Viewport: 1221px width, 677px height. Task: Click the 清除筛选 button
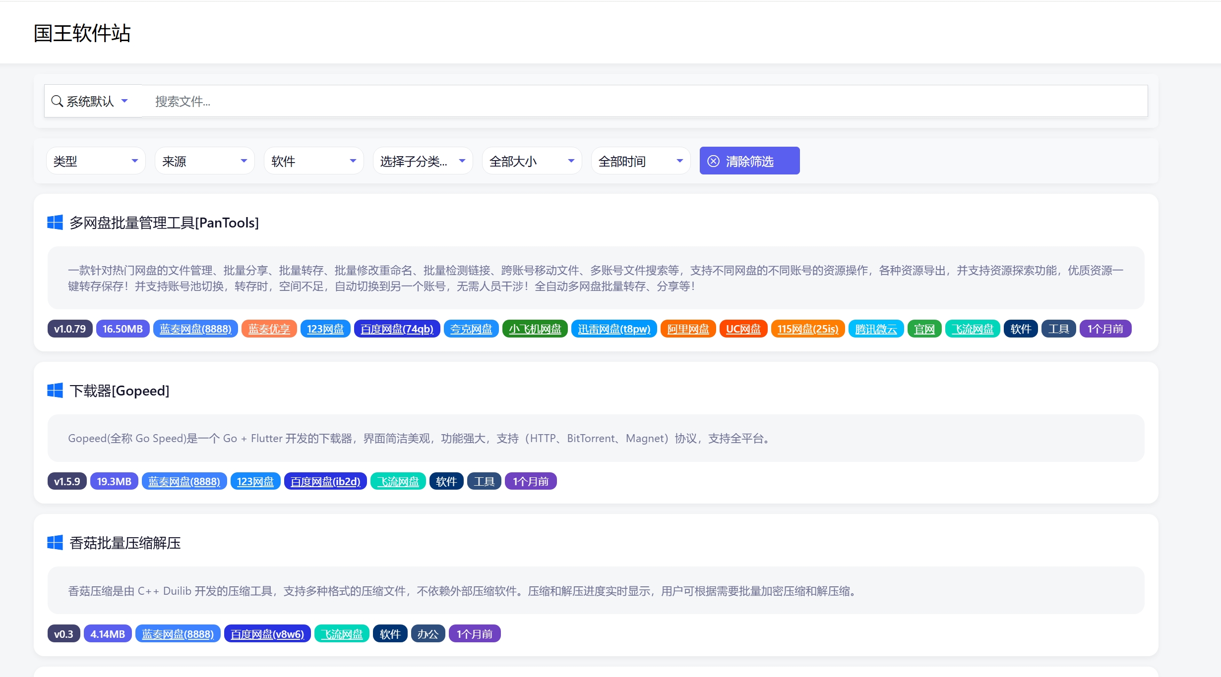coord(749,161)
